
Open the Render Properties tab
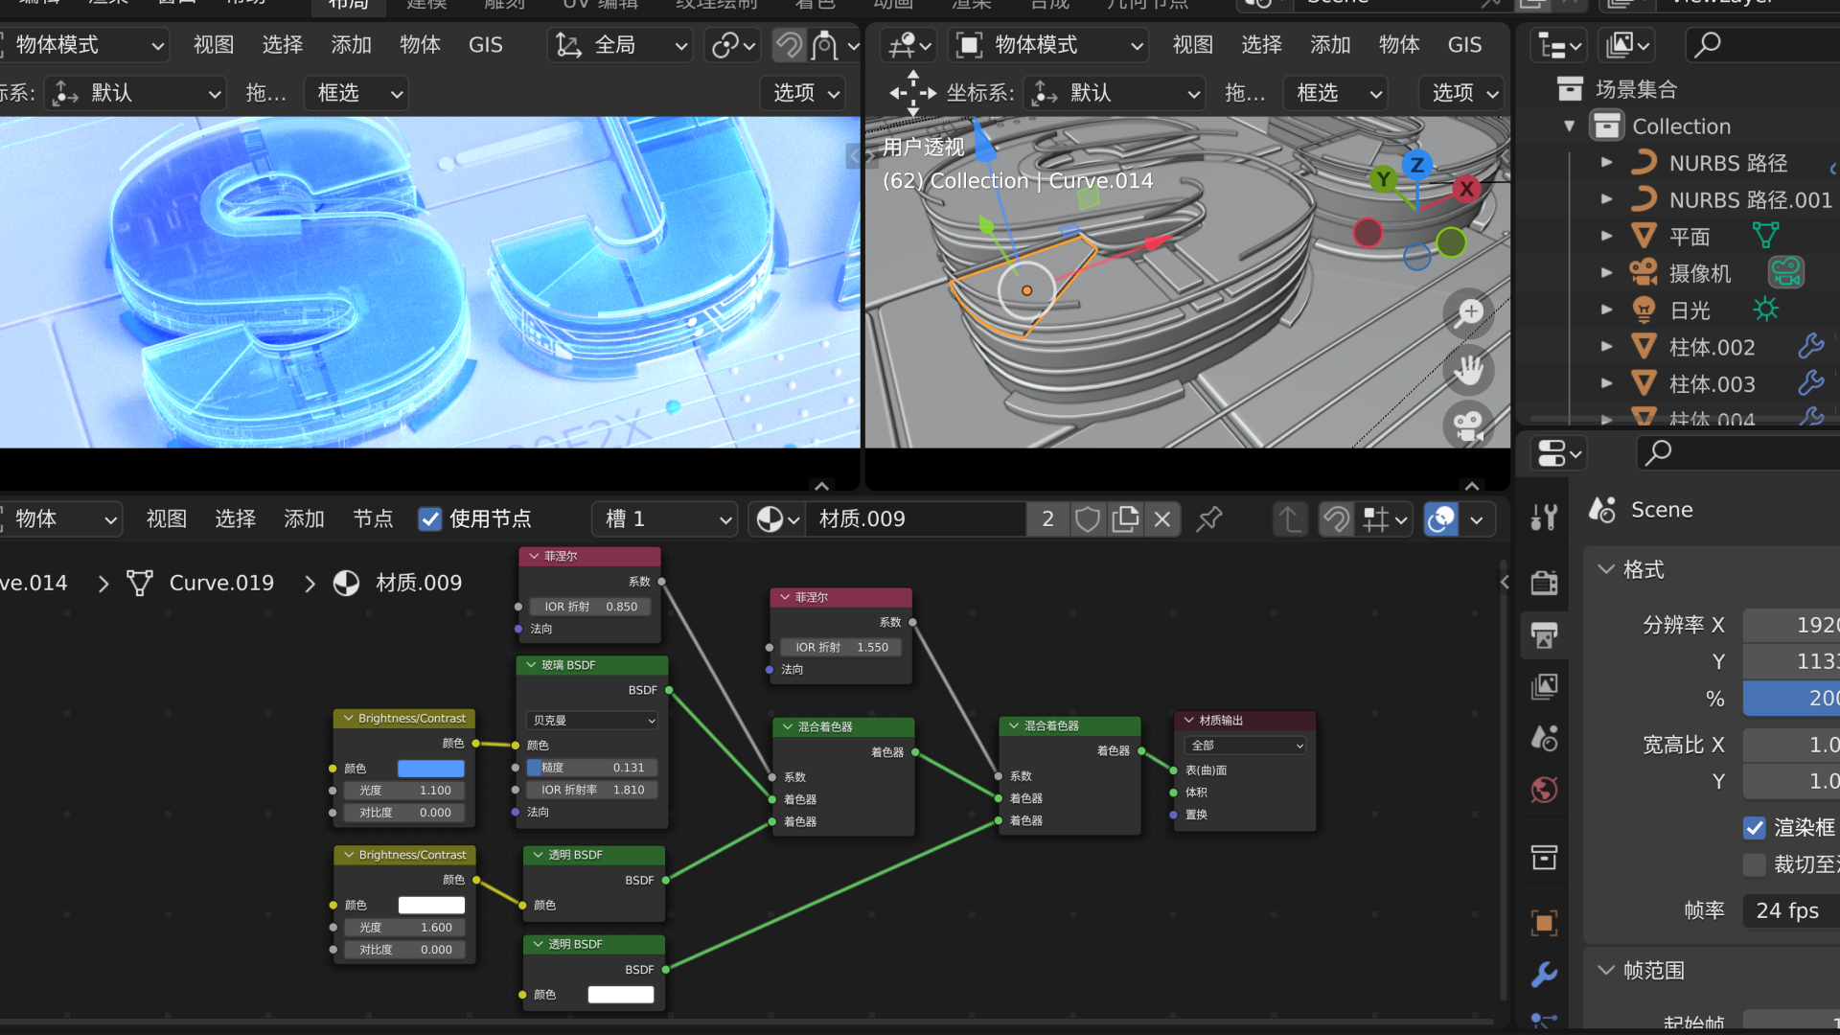click(1544, 582)
